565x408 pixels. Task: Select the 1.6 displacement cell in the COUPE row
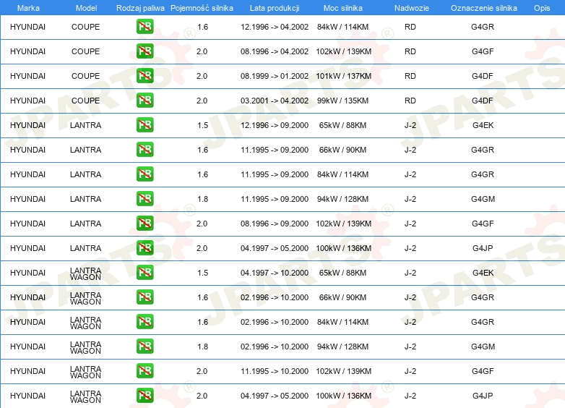coord(202,27)
